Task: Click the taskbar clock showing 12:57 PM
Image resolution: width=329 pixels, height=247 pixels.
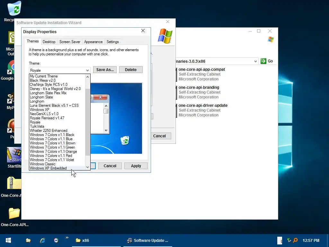Action: [311, 240]
